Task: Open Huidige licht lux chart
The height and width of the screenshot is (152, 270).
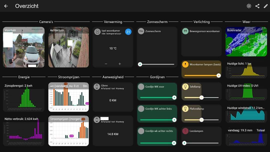Action: pos(246,70)
